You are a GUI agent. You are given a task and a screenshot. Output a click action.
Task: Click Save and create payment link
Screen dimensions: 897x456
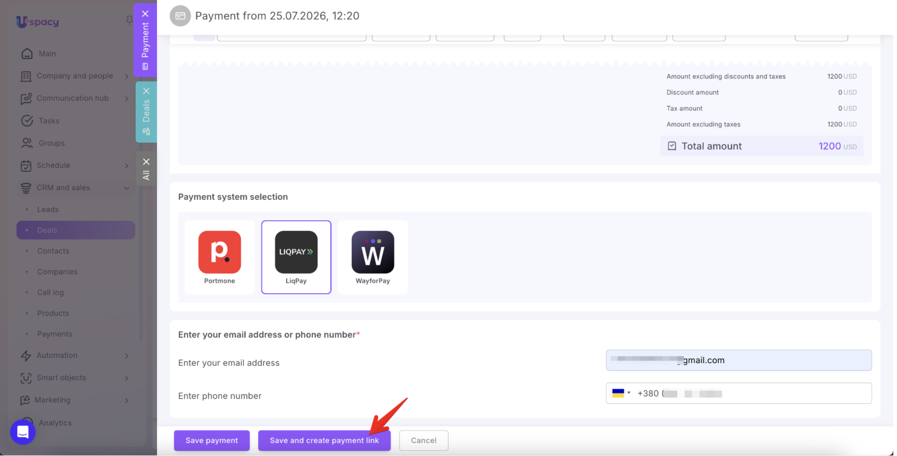point(324,440)
